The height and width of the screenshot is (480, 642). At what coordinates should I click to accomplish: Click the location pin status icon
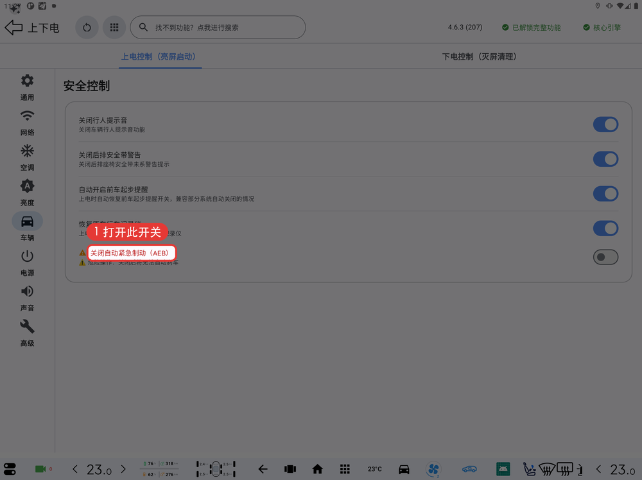[598, 6]
